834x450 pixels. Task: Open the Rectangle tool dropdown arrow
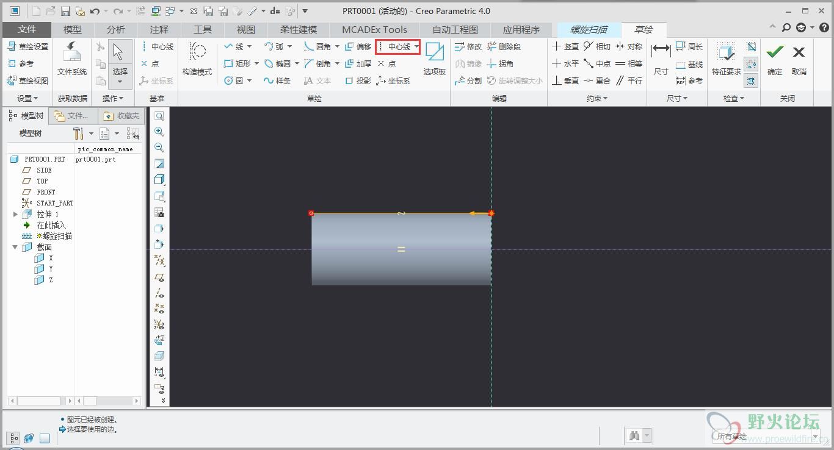pyautogui.click(x=256, y=63)
